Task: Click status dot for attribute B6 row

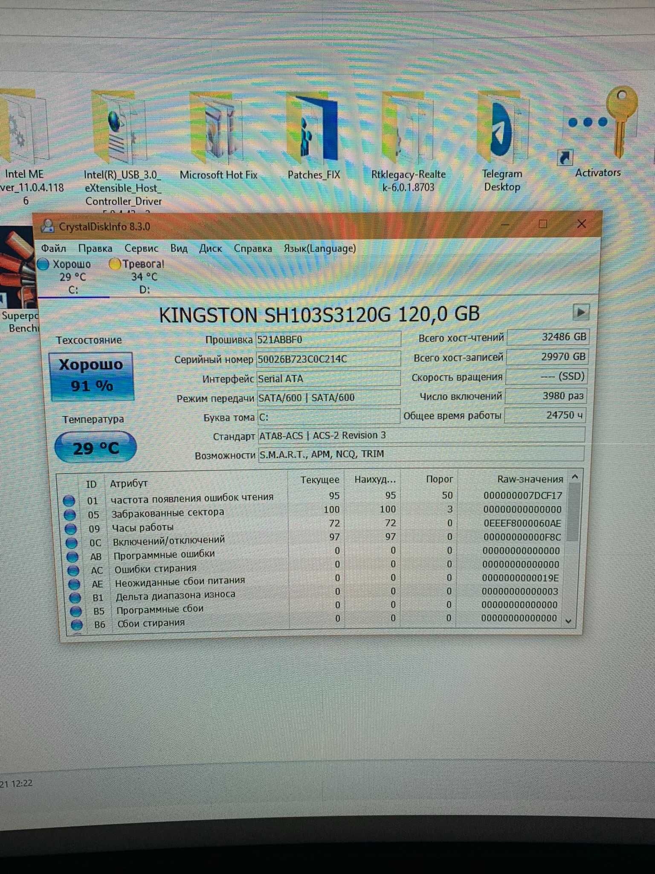Action: coord(77,625)
